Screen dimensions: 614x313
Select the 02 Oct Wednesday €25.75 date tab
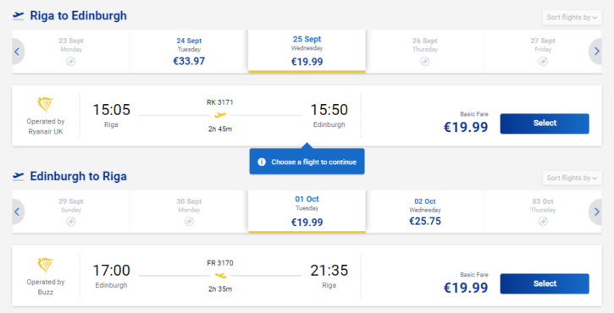point(425,211)
